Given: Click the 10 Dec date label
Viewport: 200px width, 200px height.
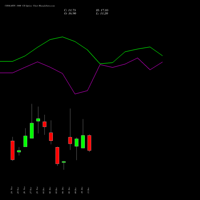Looking at the screenshot, I should point(82,190).
